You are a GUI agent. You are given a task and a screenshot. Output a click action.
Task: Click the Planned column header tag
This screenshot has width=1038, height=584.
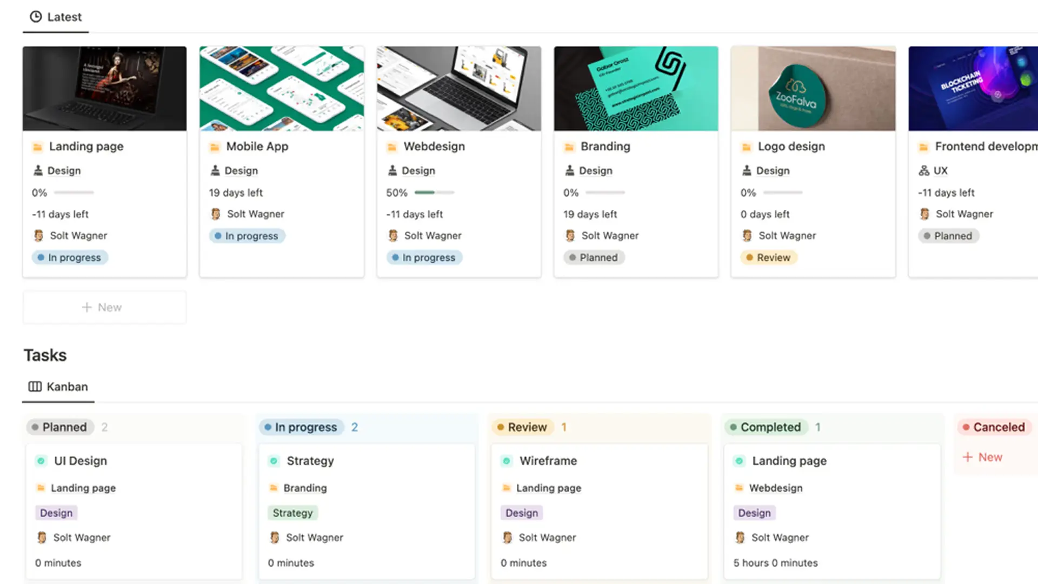(59, 427)
